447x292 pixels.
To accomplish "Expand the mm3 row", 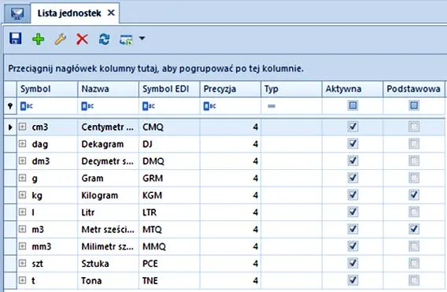I will (23, 246).
